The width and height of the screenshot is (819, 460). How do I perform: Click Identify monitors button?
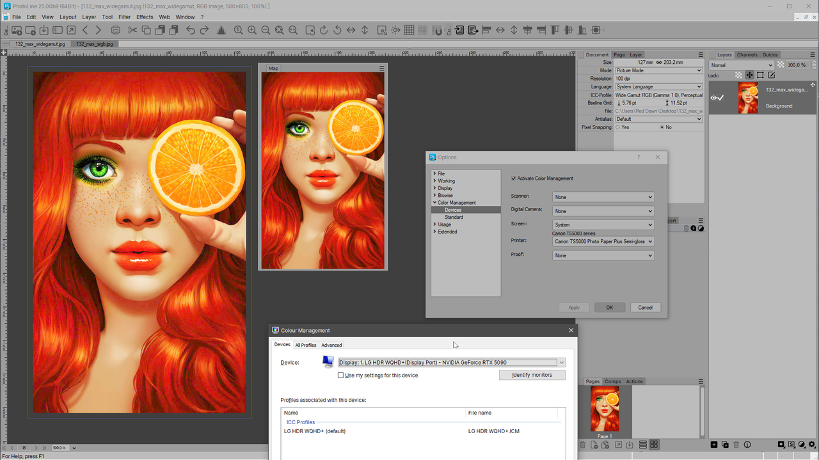pyautogui.click(x=532, y=375)
